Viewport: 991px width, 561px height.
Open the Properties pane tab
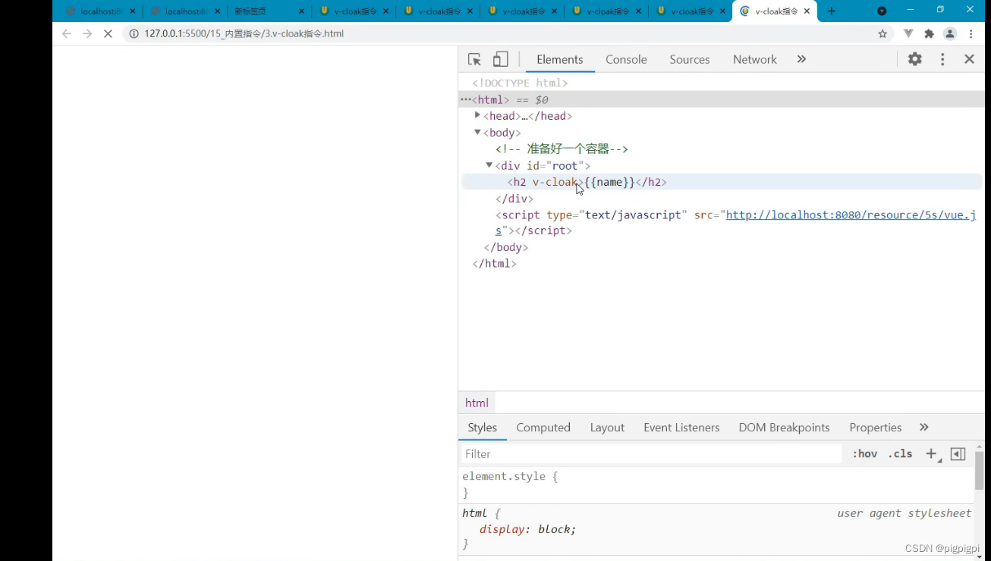876,428
